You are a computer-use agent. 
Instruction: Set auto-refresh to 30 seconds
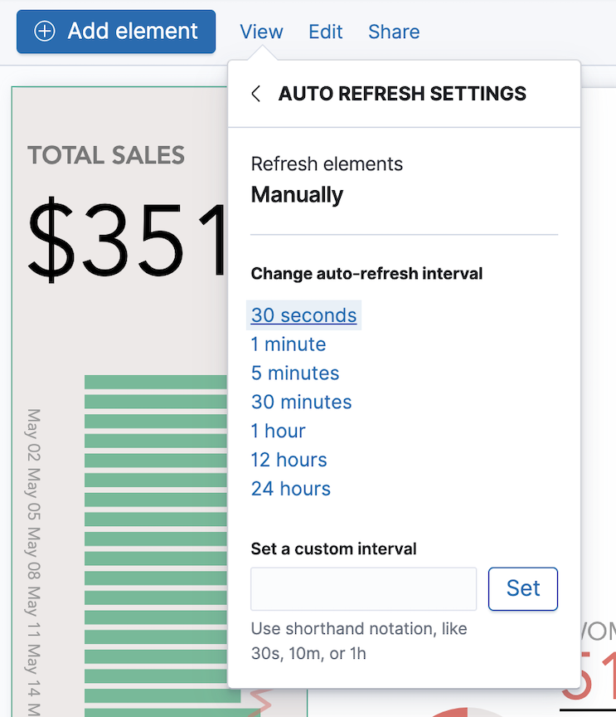pos(303,315)
